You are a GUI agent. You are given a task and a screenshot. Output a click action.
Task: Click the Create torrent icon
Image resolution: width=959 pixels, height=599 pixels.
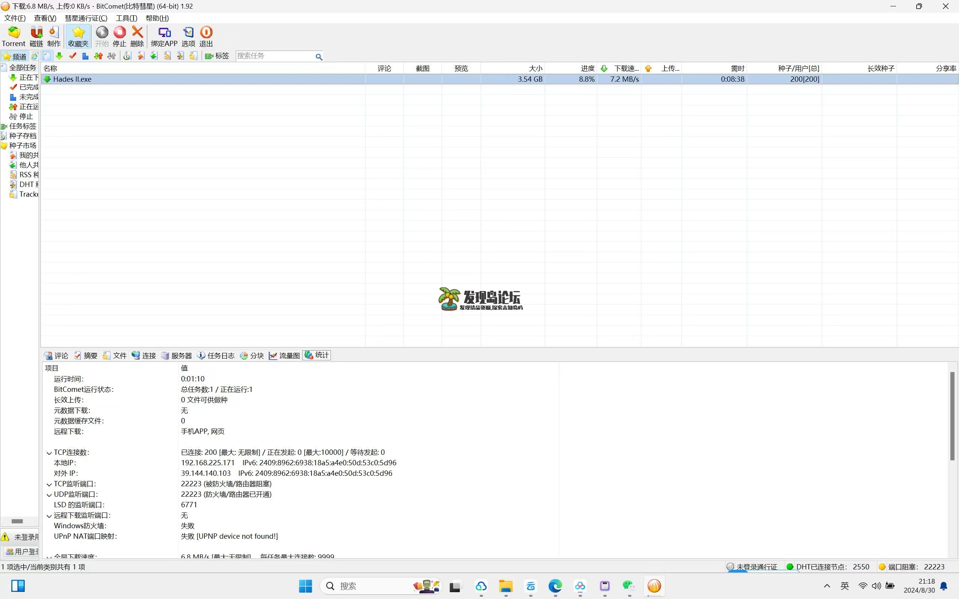(54, 36)
